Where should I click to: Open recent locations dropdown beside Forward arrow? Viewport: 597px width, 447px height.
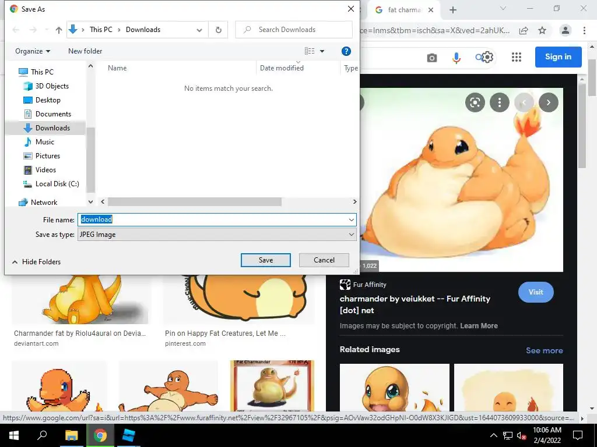click(x=47, y=30)
